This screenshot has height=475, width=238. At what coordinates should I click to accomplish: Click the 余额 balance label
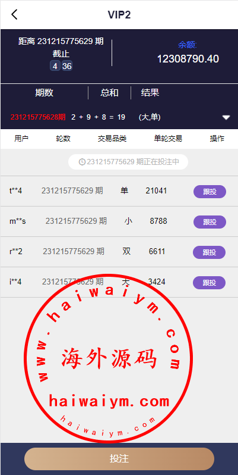click(188, 45)
